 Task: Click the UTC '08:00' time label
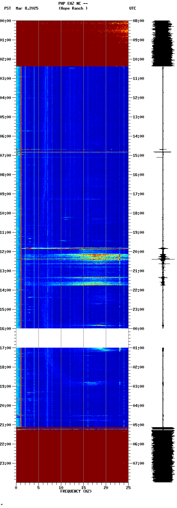tap(138, 21)
